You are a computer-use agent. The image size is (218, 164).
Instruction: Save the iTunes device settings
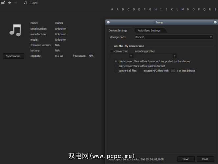(186, 159)
